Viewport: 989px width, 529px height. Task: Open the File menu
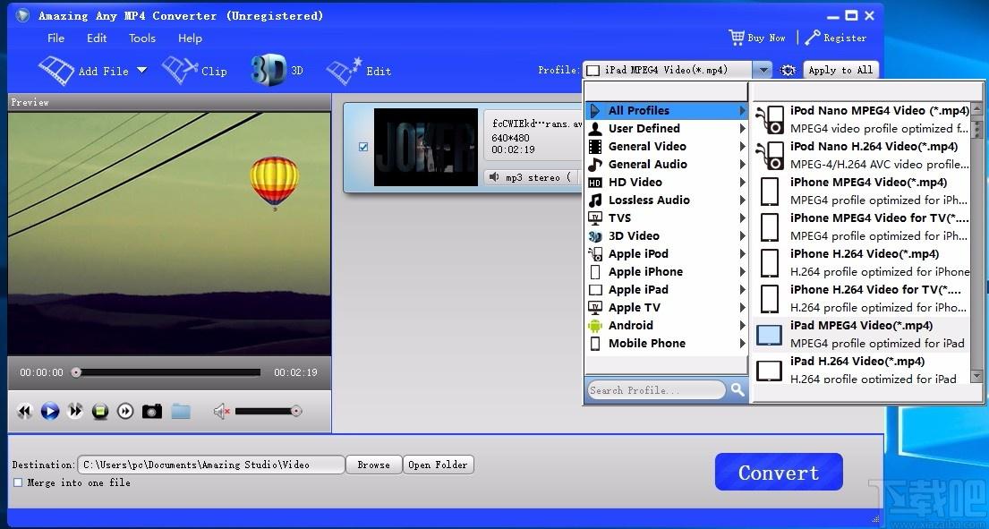coord(56,38)
